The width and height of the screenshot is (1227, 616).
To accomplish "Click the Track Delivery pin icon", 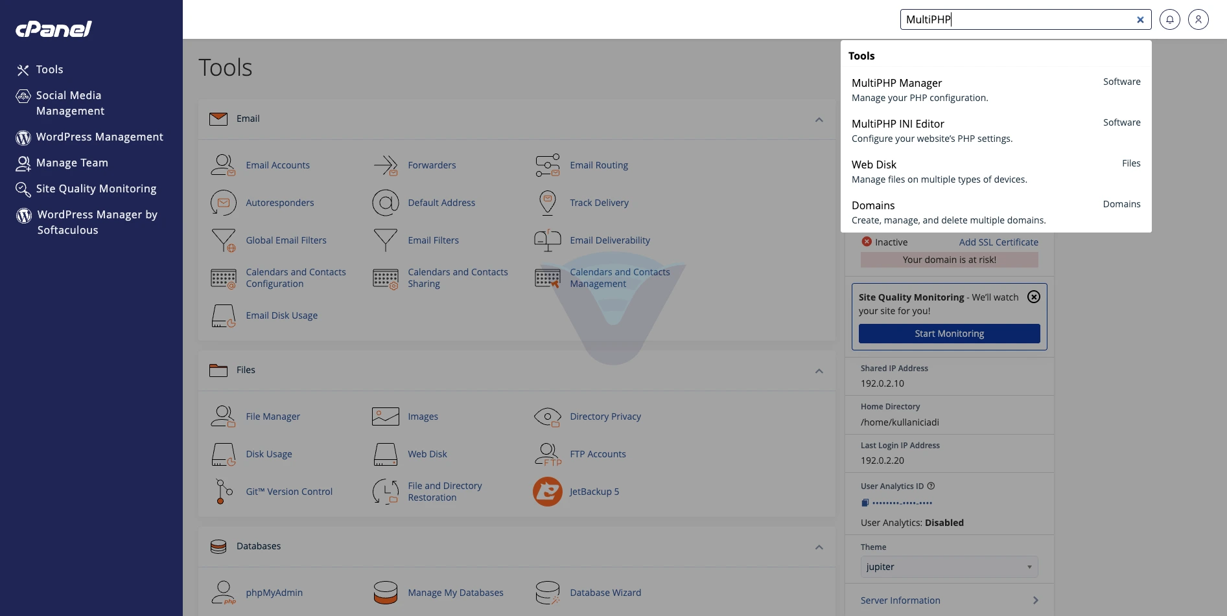I will click(548, 203).
